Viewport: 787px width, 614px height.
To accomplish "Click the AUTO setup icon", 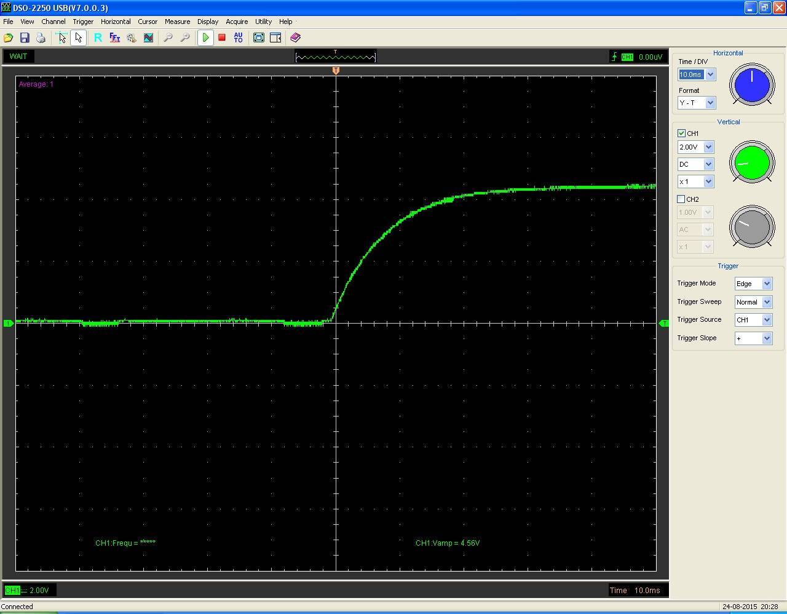I will click(239, 38).
